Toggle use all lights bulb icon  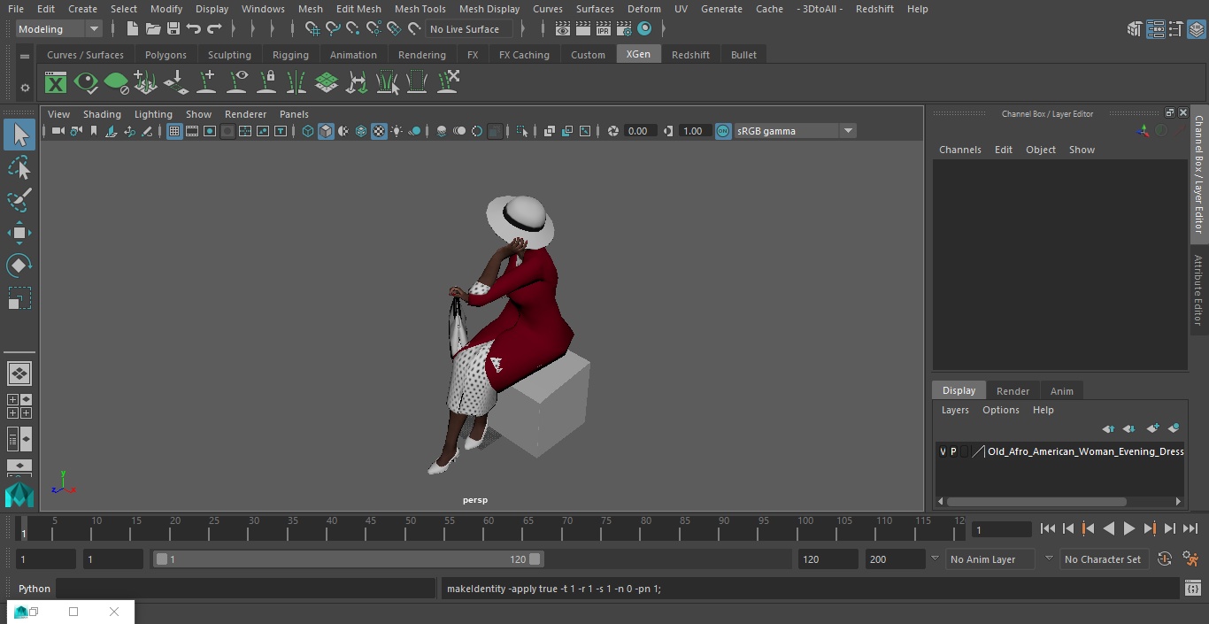click(397, 131)
